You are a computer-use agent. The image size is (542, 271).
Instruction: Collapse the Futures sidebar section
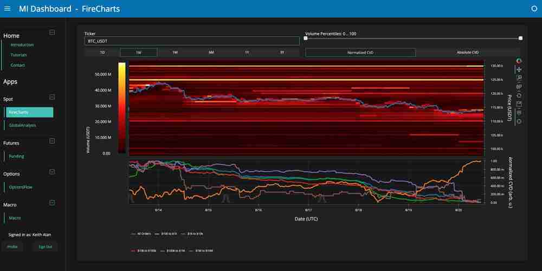tap(52, 141)
